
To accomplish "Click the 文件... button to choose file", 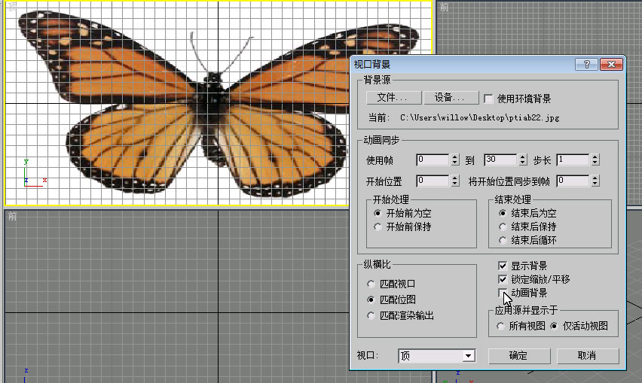I will [392, 98].
